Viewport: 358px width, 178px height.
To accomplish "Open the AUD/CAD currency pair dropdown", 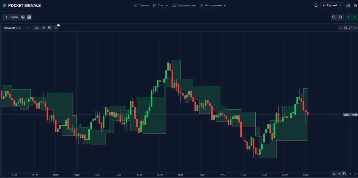I will [16, 28].
